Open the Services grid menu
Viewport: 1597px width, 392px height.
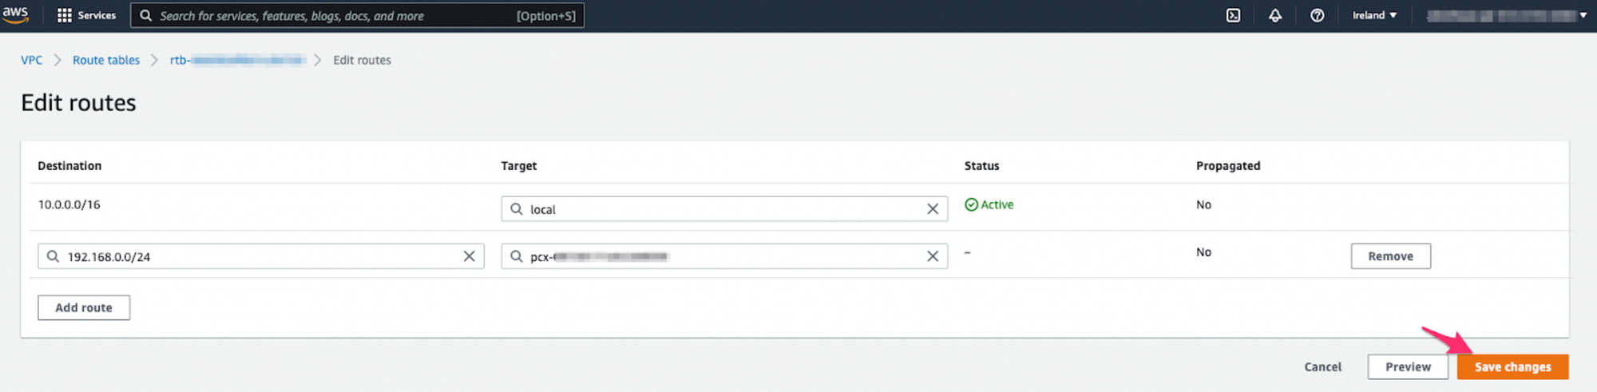coord(86,15)
